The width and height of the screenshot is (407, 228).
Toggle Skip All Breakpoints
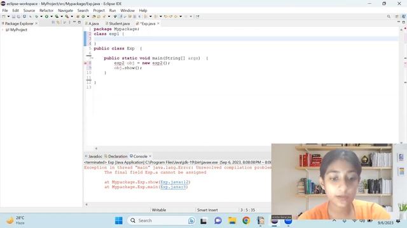pos(30,16)
